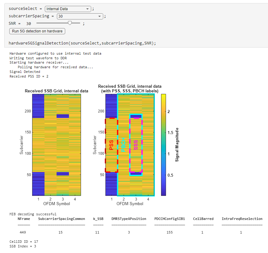The image size is (268, 253).
Task: Click the DMRSTypeAPosition column header
Action: coord(129,219)
